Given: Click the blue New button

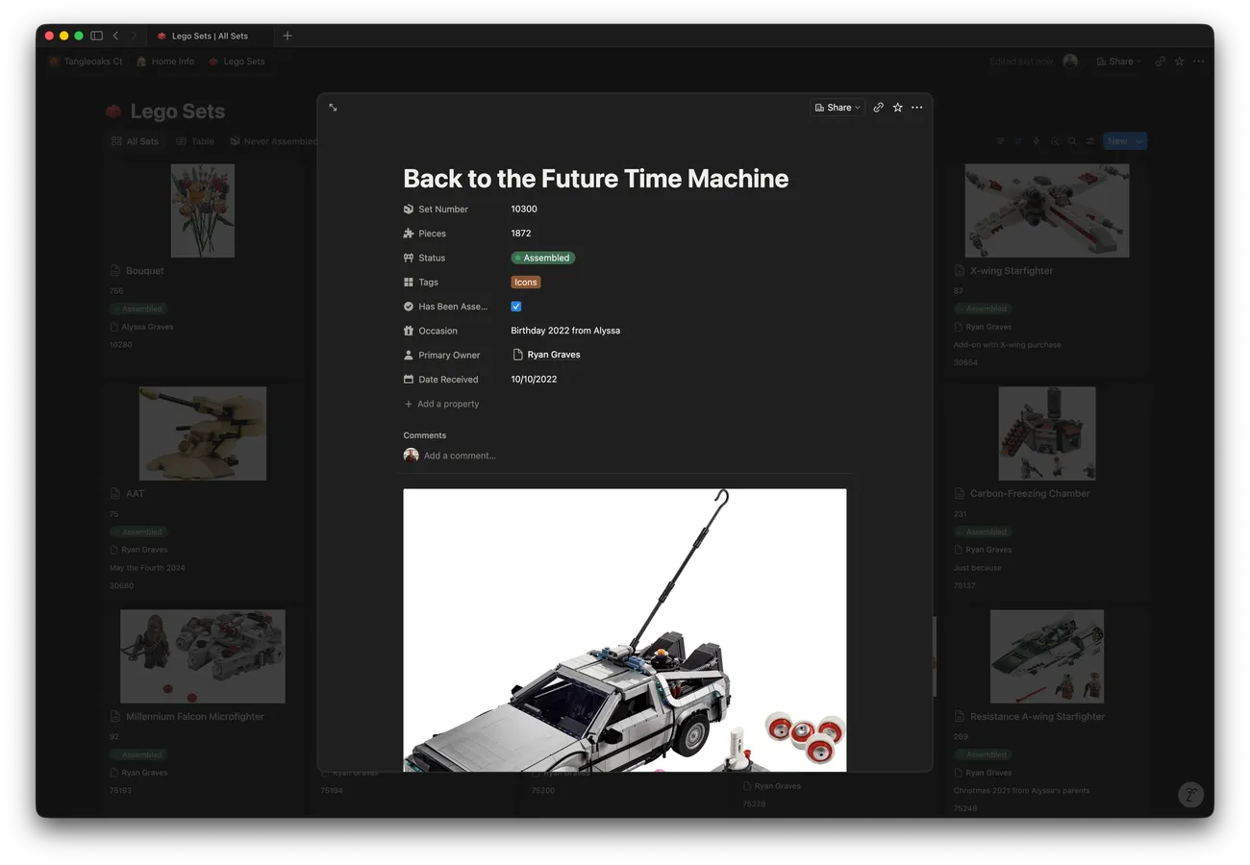Looking at the screenshot, I should coord(1117,141).
